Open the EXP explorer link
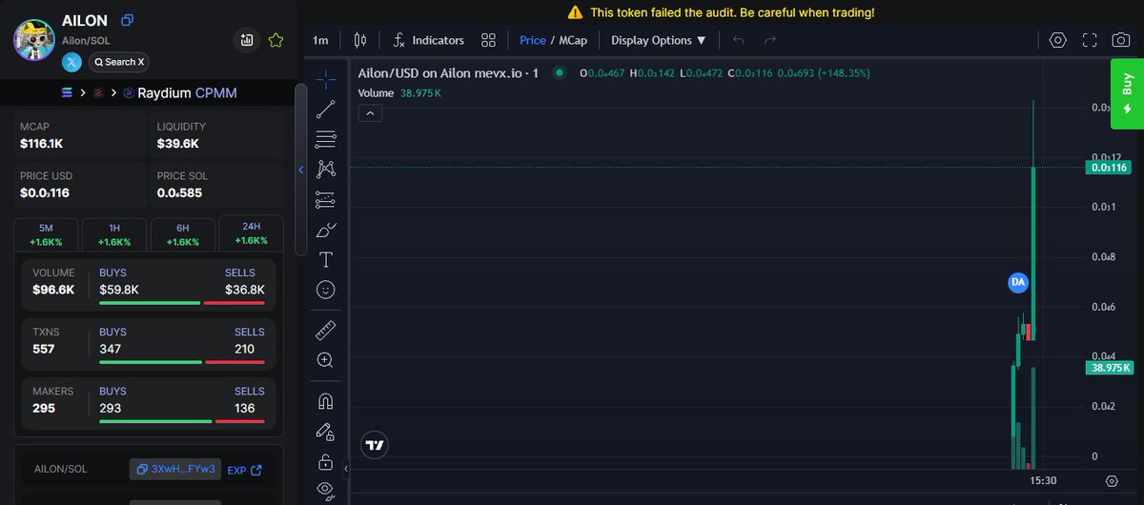 coord(244,470)
